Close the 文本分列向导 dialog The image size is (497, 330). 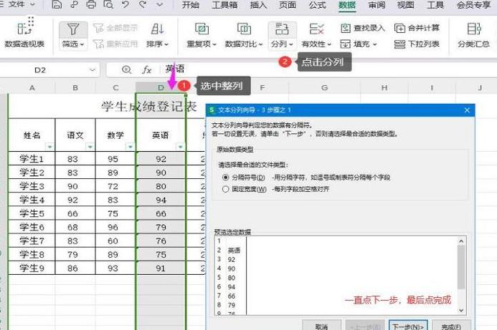(467, 110)
